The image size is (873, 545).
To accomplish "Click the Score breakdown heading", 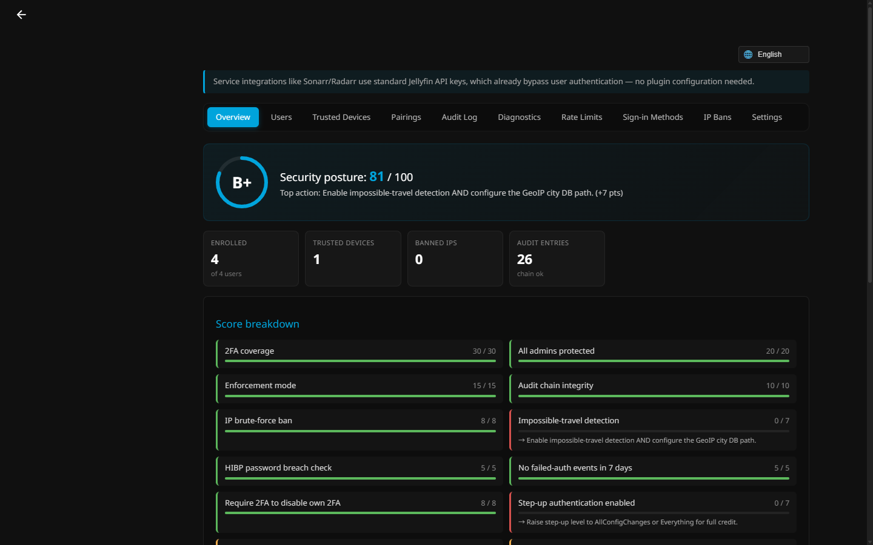I will pos(258,324).
